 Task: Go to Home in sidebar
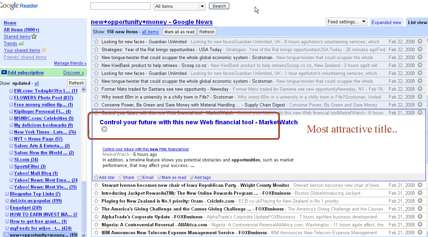[10, 23]
